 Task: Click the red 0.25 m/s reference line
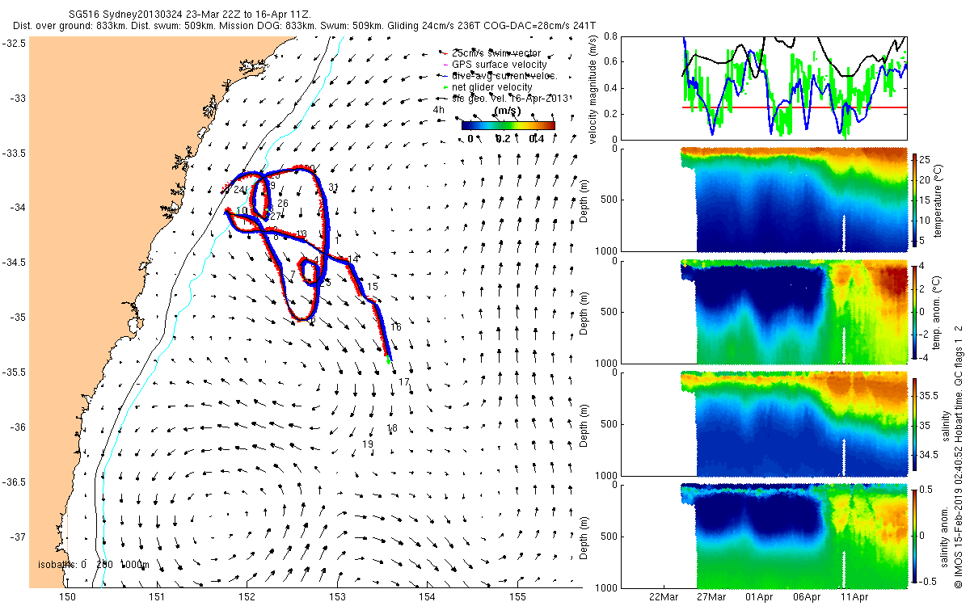click(x=795, y=107)
